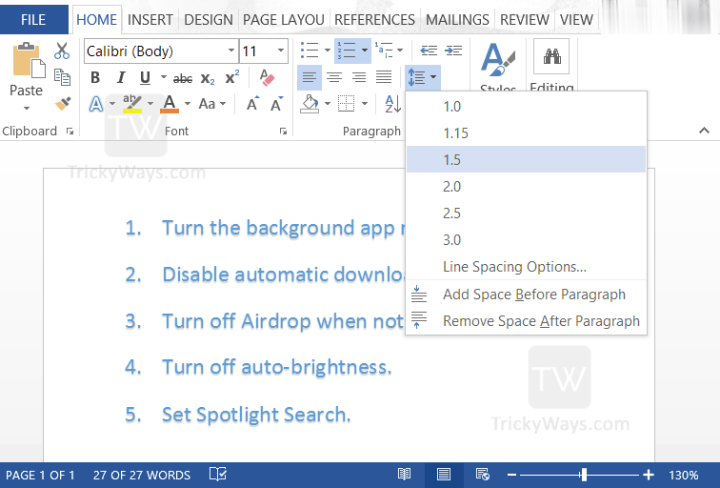Open the Clipboard pane launcher
720x488 pixels.
pyautogui.click(x=70, y=132)
